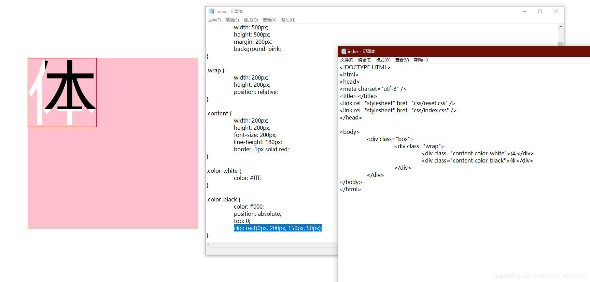Click the 'content color-white' div line

click(x=477, y=153)
